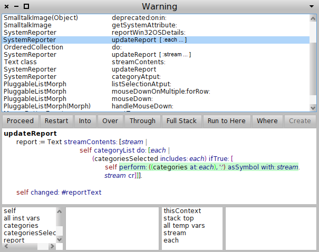The image size is (319, 252).
Task: Select 'stack top' in context list
Action: 192,218
